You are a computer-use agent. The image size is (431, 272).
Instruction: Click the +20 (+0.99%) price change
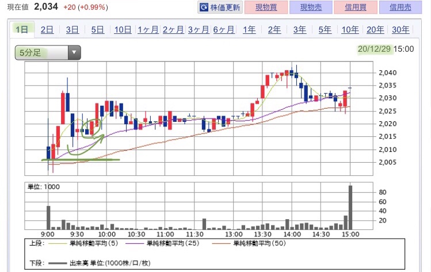[86, 7]
